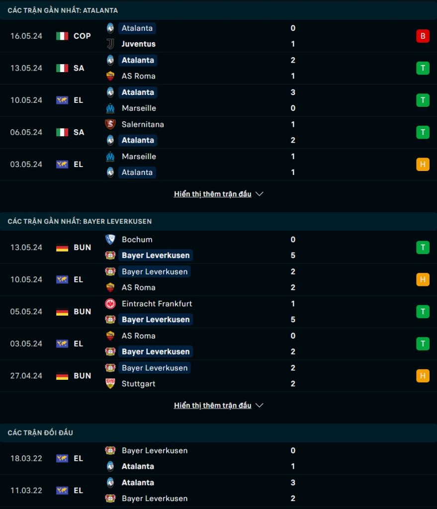Image resolution: width=437 pixels, height=509 pixels.
Task: Click the green T win badge for Bochum match
Action: [x=423, y=248]
